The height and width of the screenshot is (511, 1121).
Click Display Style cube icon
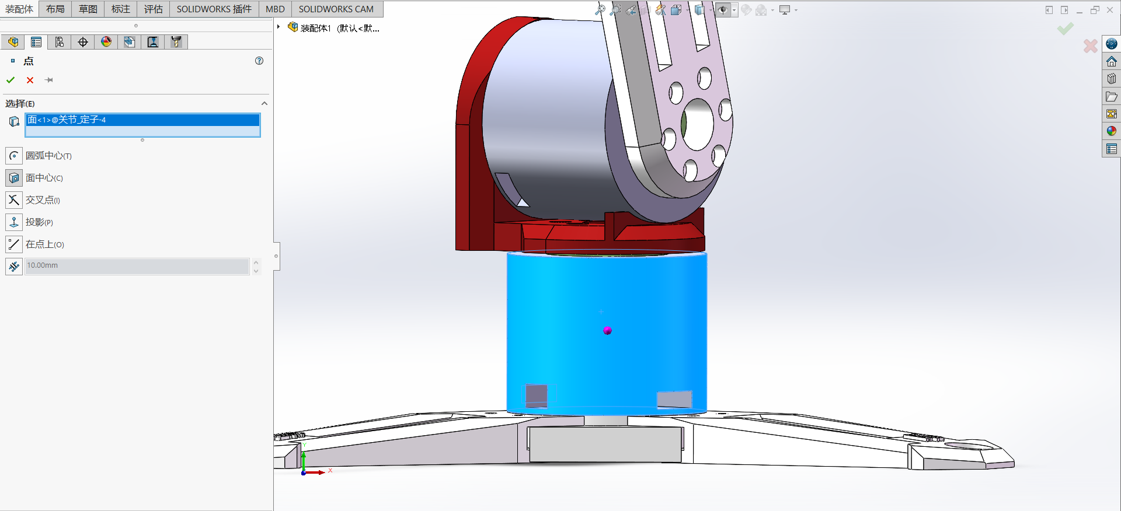(x=699, y=10)
